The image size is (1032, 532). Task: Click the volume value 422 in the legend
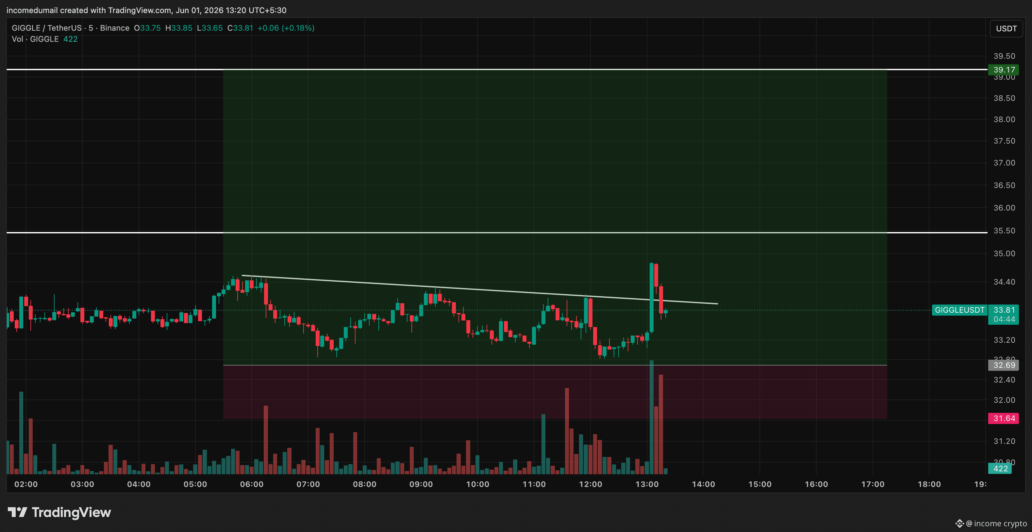tap(71, 39)
